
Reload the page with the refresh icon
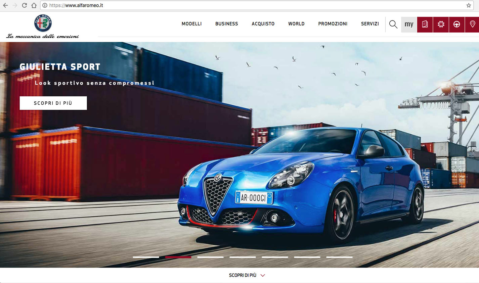coord(24,5)
